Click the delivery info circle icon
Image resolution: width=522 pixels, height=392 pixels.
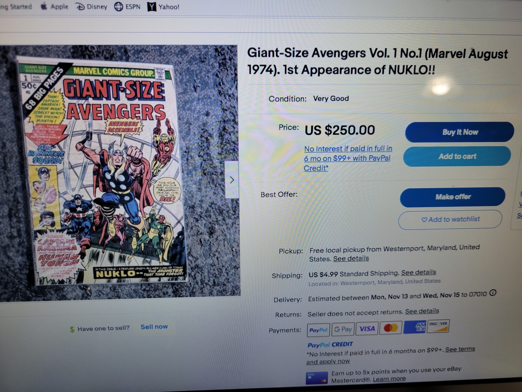(x=493, y=293)
